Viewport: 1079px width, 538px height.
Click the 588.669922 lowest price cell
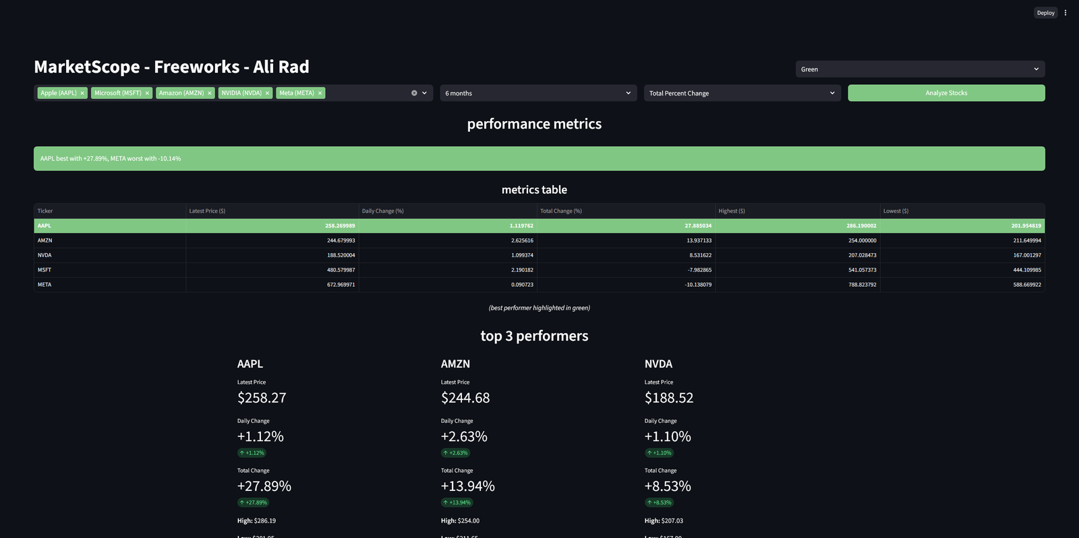pos(962,285)
